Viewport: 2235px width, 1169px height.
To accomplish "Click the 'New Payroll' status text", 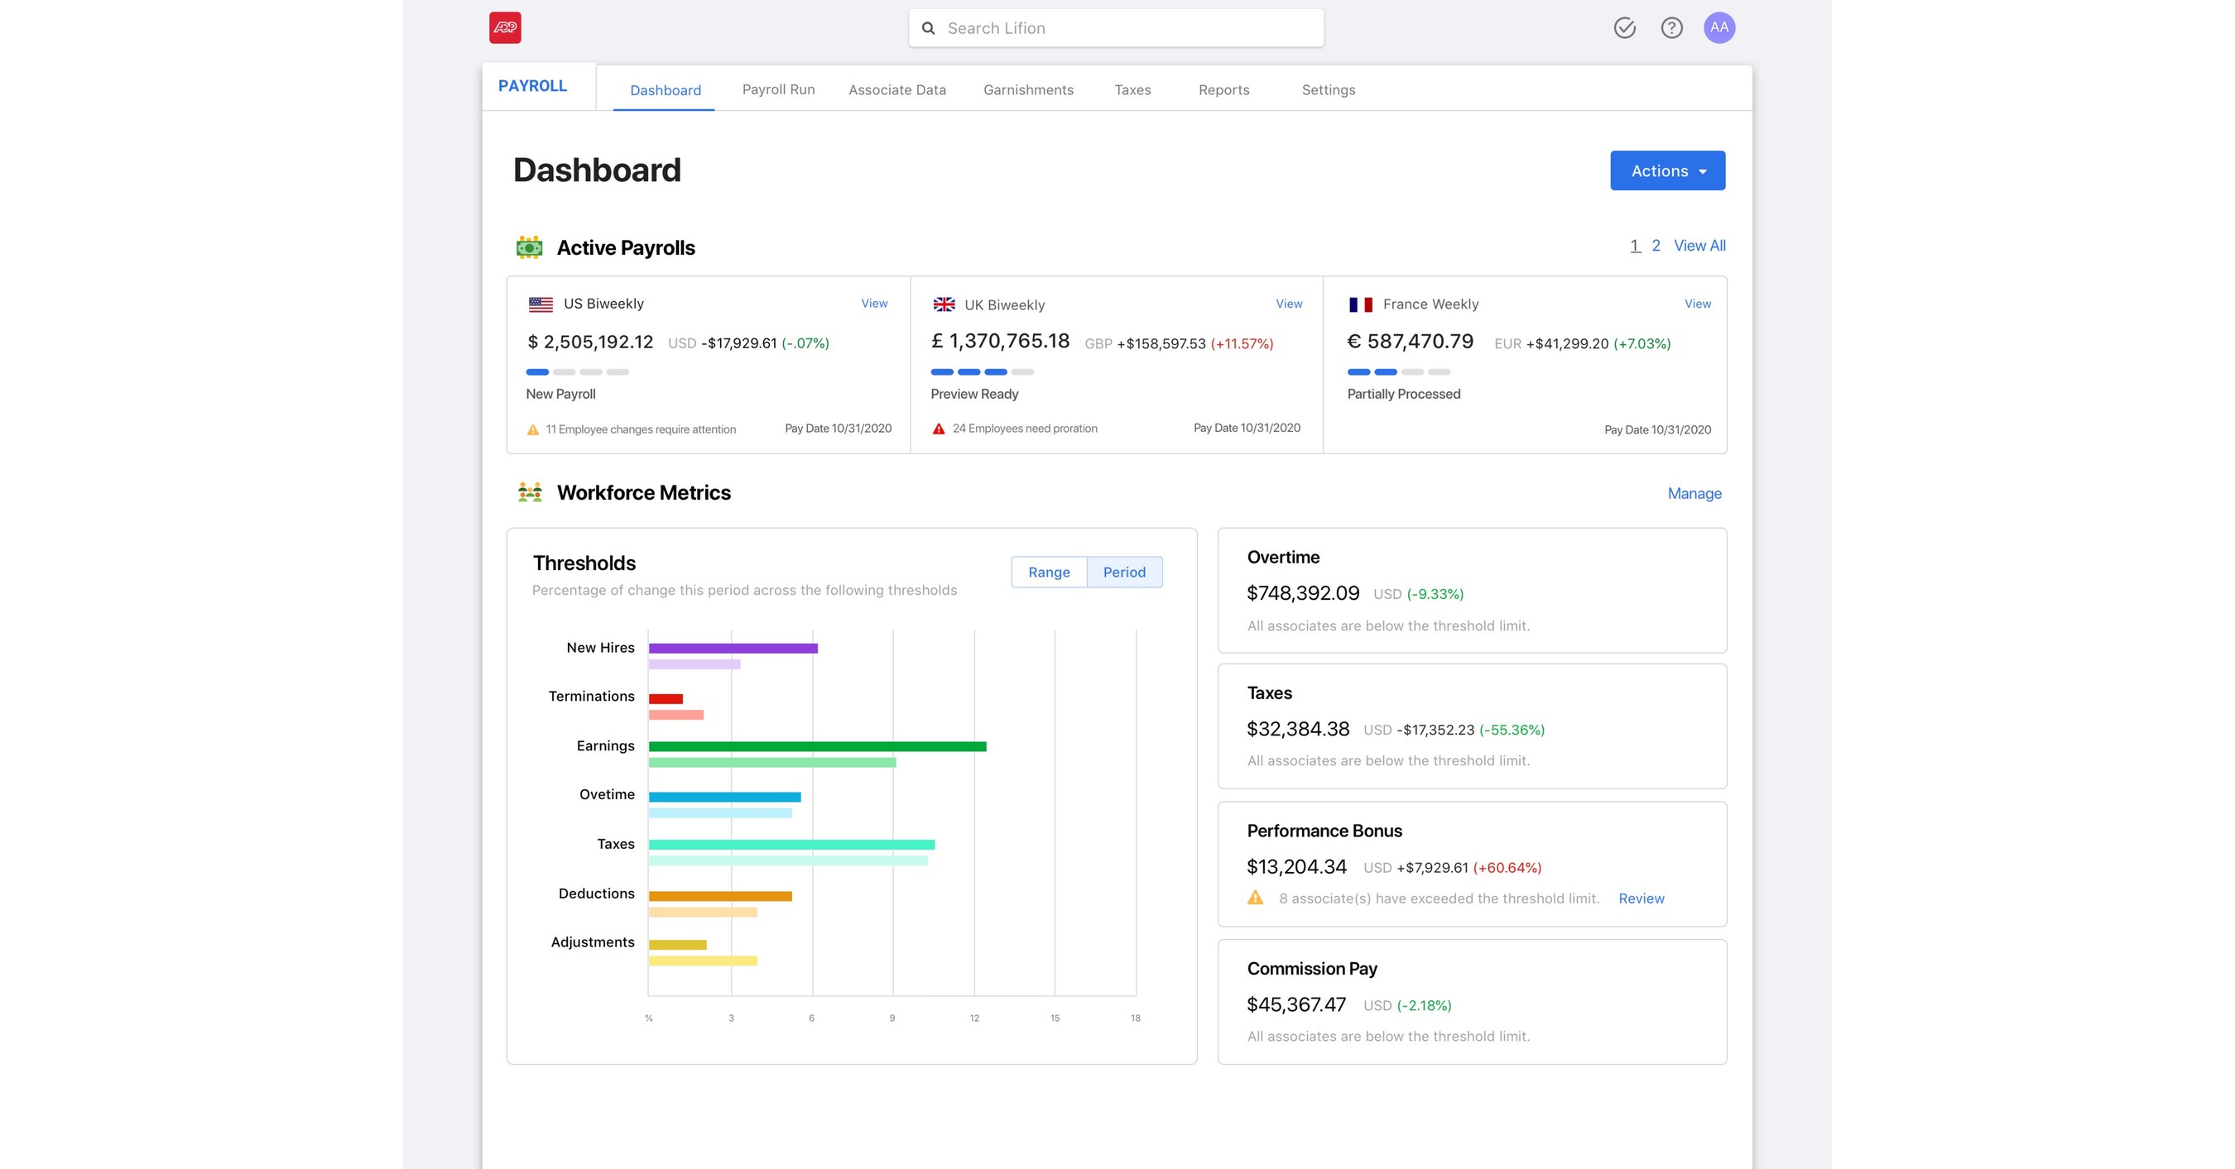I will (x=560, y=394).
